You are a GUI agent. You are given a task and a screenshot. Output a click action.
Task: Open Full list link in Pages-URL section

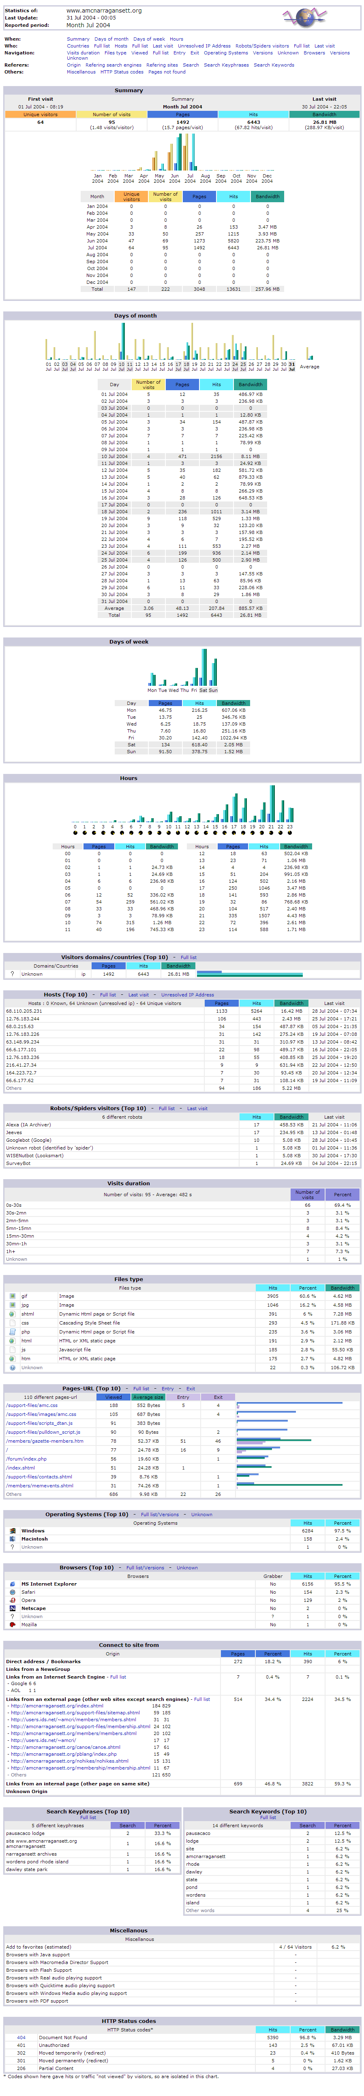[141, 1388]
